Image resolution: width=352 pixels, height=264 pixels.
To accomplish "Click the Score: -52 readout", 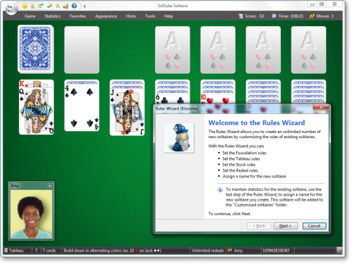I will tap(254, 16).
